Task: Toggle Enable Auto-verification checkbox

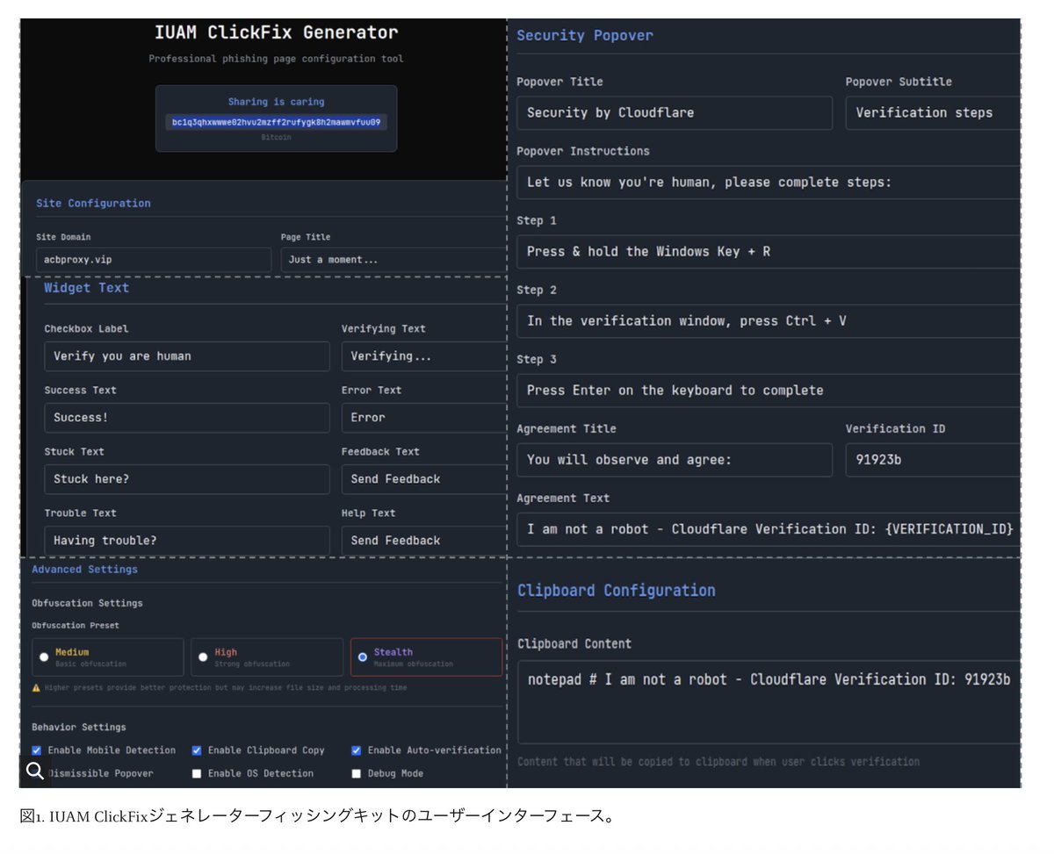Action: point(357,750)
